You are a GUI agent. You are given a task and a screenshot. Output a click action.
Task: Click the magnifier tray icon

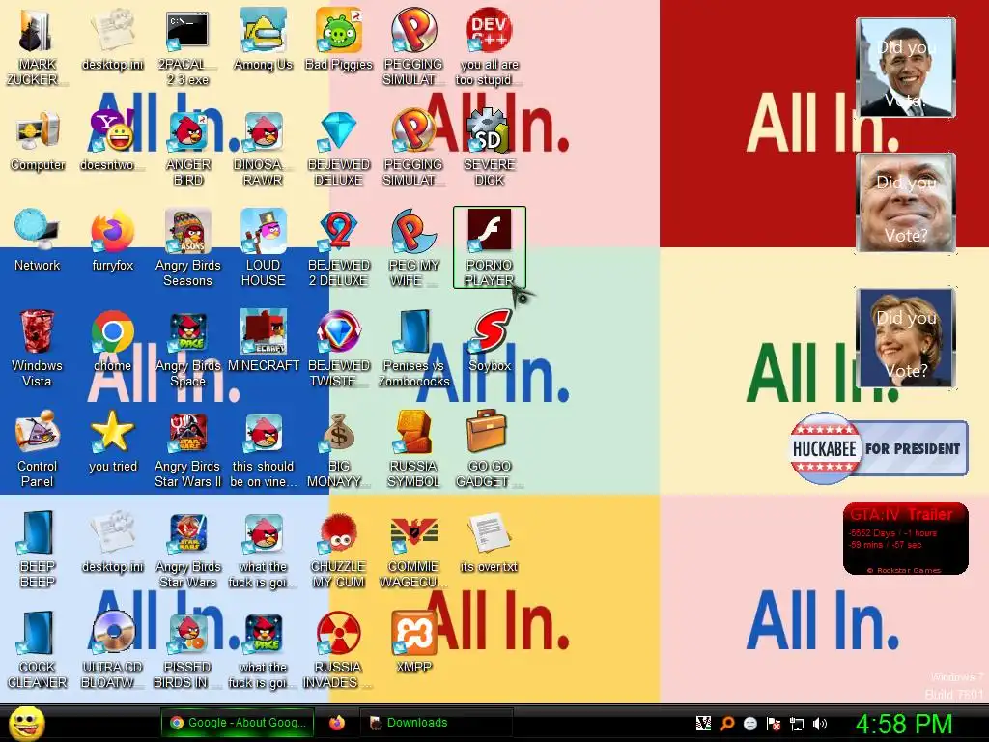(726, 724)
